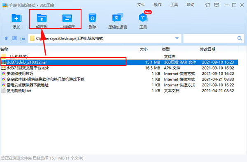Click the 文本文档 type cell
Screen dimensions: 247x162
(x=172, y=91)
